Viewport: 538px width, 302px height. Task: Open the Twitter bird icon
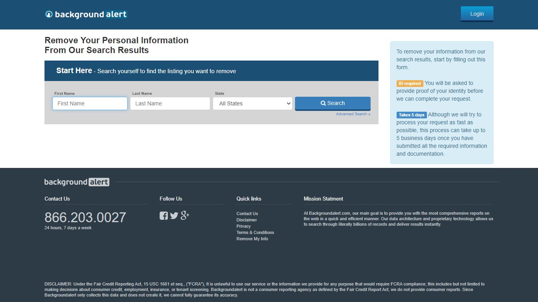[x=174, y=215]
